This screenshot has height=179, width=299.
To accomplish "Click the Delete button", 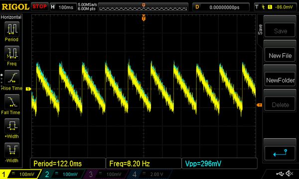I will click(x=280, y=104).
